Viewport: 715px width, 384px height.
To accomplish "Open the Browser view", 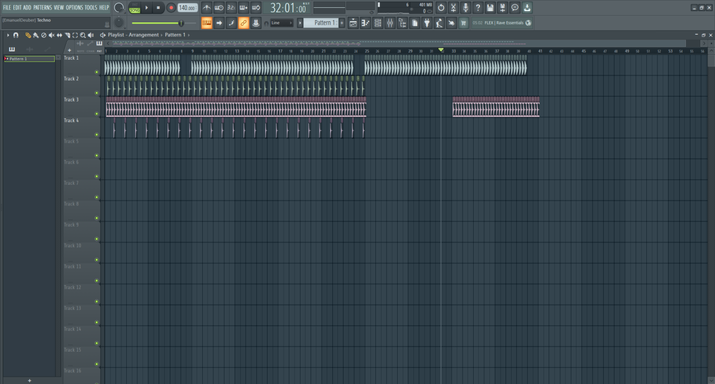I will [402, 23].
